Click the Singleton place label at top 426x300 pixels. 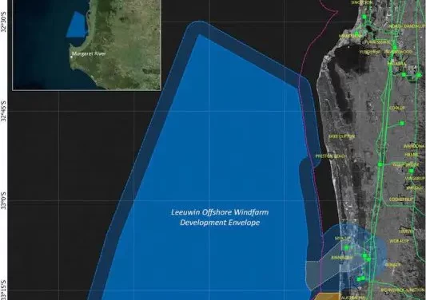[x=362, y=2]
